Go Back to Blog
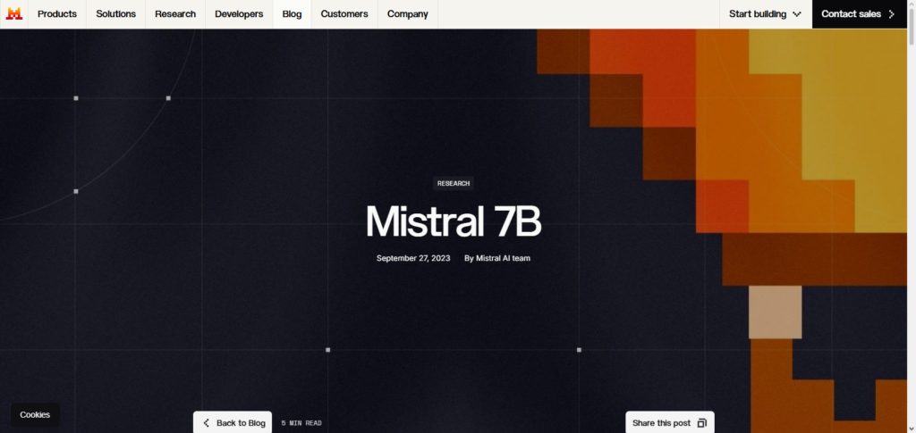 (x=233, y=422)
